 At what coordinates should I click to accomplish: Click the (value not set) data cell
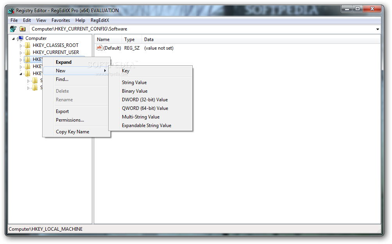coord(159,48)
